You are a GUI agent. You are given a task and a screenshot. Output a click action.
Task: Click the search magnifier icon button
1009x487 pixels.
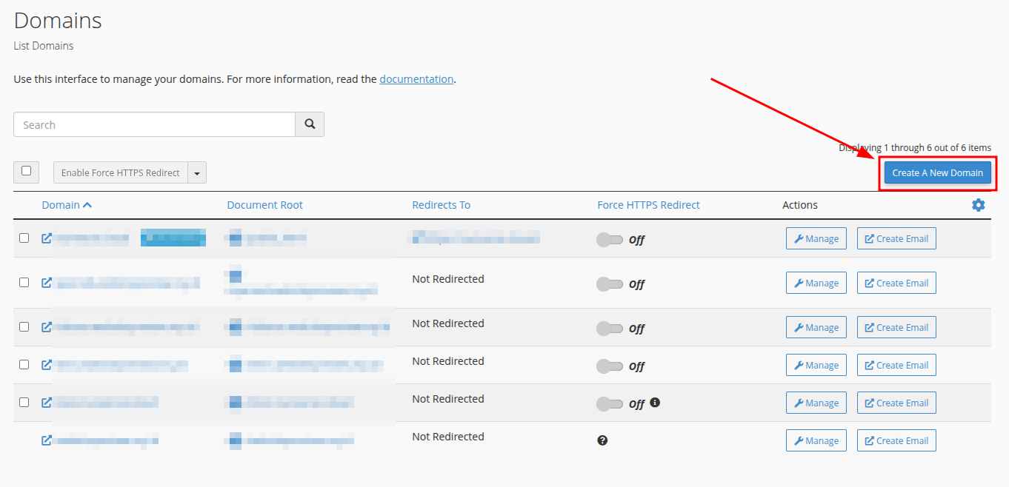coord(310,124)
